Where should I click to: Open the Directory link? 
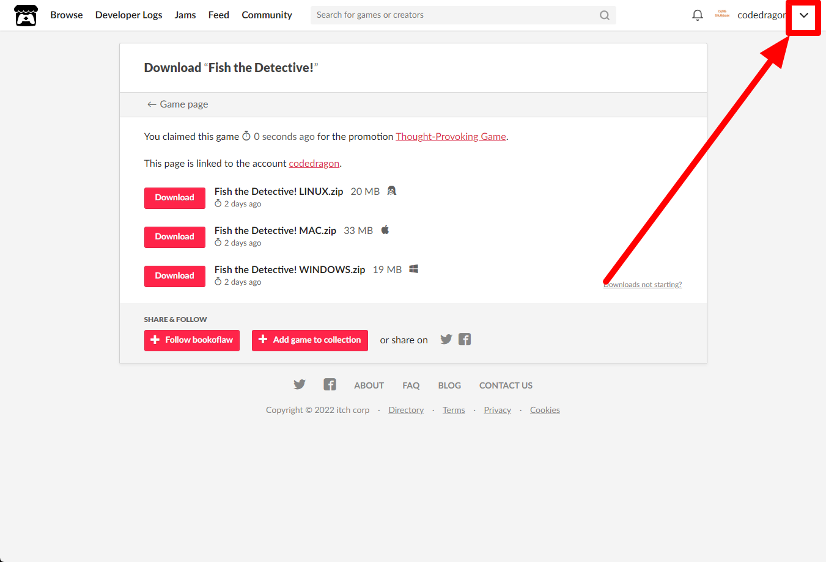coord(406,410)
